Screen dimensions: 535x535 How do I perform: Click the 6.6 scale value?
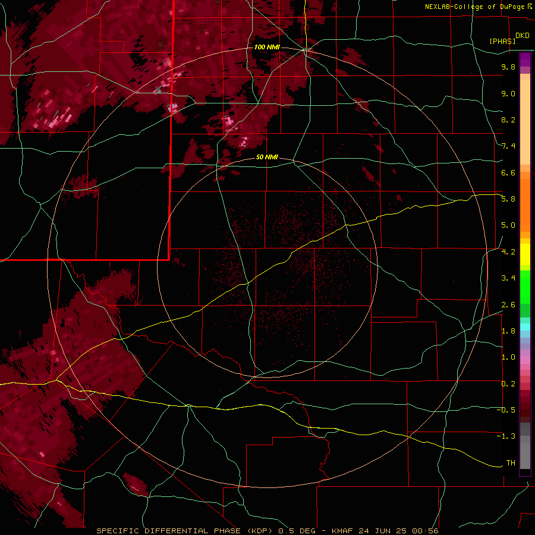(508, 172)
